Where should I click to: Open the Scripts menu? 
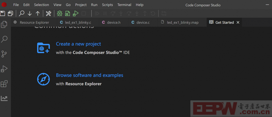[107, 5]
